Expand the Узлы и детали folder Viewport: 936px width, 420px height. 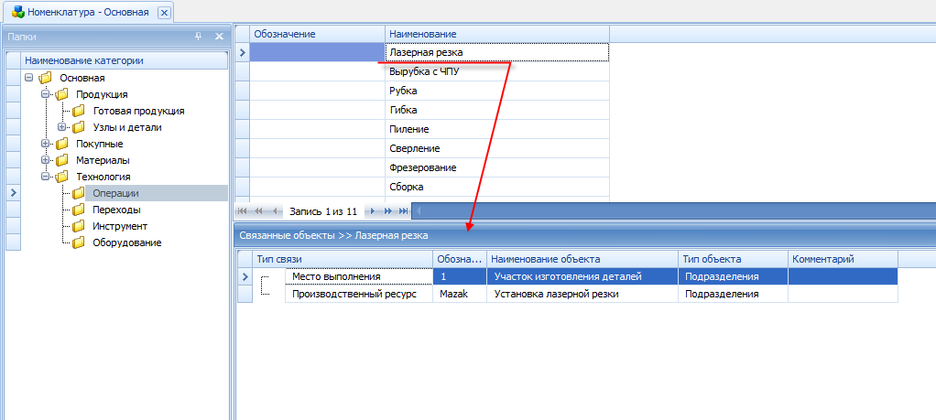click(61, 127)
